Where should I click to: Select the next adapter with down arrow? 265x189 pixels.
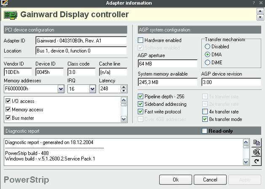point(260,17)
